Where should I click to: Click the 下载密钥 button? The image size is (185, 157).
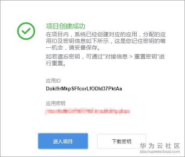(122, 141)
